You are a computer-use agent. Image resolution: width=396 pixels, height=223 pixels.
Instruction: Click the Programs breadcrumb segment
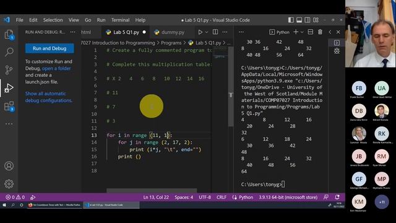click(x=171, y=43)
